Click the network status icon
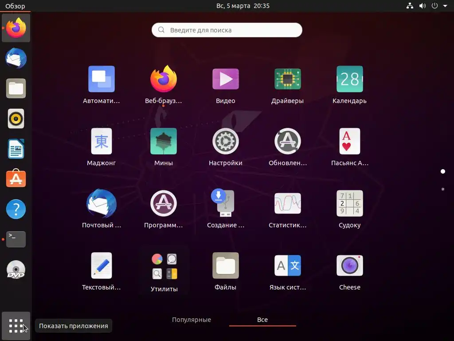 pyautogui.click(x=410, y=6)
